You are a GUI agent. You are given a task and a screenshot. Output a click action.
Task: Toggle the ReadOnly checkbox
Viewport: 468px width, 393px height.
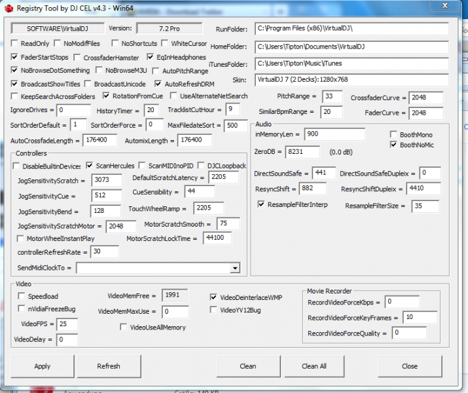click(14, 43)
